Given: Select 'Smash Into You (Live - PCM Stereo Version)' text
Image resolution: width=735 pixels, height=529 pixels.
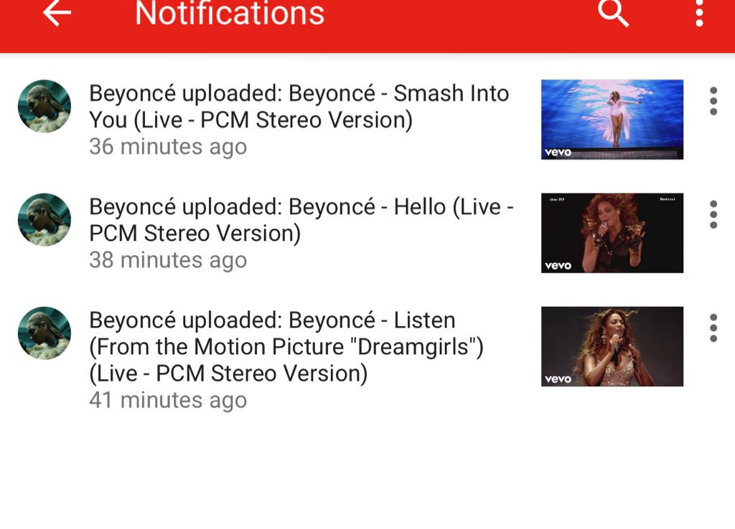Looking at the screenshot, I should click(x=299, y=106).
